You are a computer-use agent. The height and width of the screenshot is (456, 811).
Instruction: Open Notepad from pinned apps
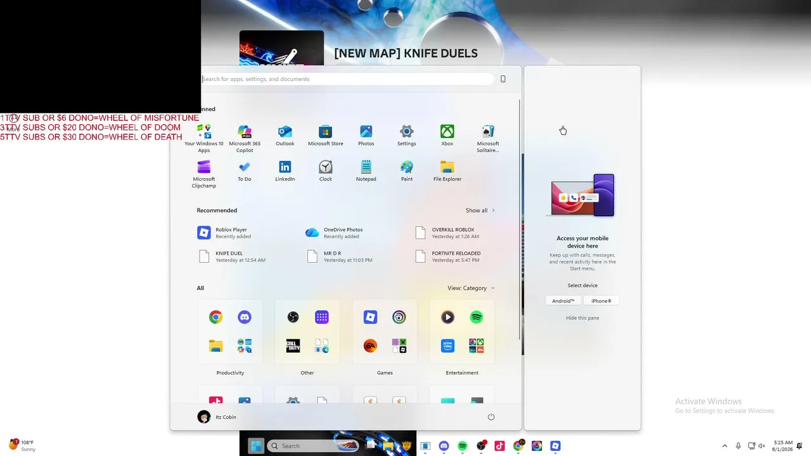366,171
